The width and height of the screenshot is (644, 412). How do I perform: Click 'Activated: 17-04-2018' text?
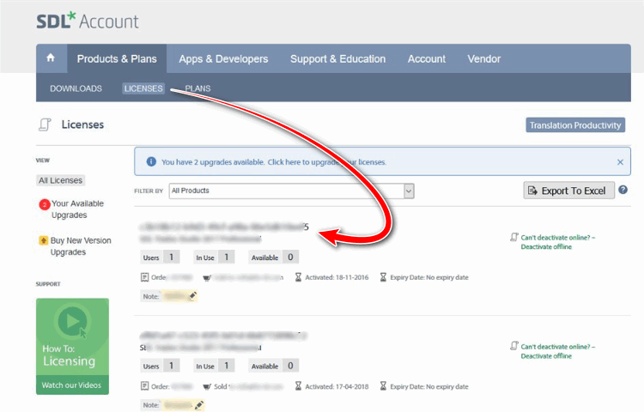[x=337, y=386]
